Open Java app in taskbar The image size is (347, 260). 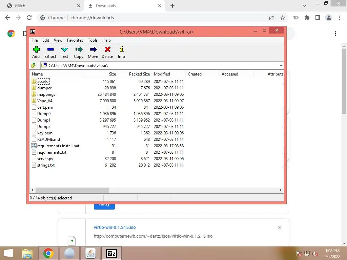coord(90,253)
